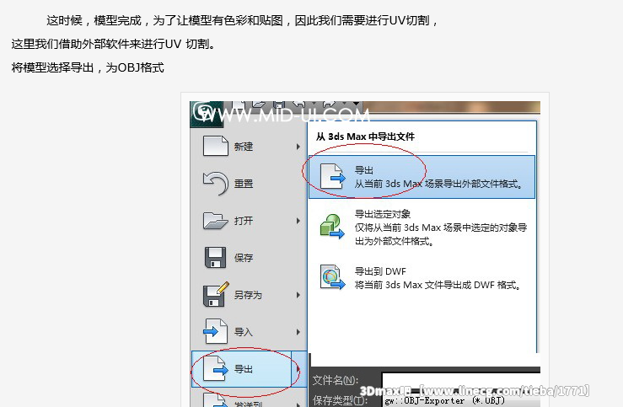Click header text '从 3ds Max 中导出文件'
The height and width of the screenshot is (407, 623).
coord(366,137)
